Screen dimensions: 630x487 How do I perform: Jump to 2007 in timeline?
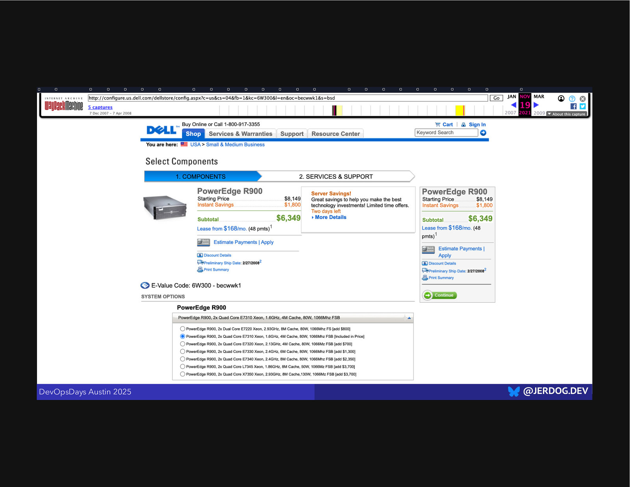(x=510, y=113)
